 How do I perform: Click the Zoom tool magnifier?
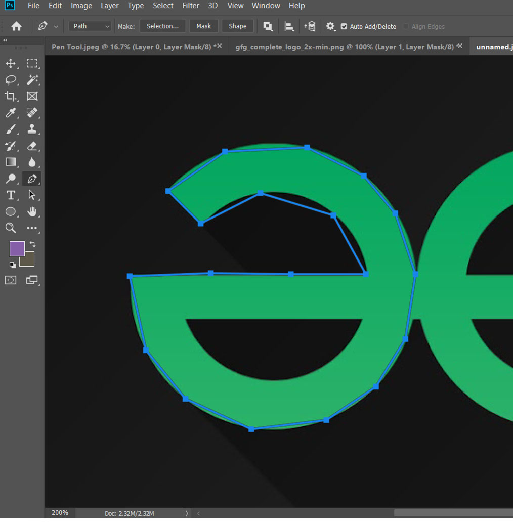[10, 228]
